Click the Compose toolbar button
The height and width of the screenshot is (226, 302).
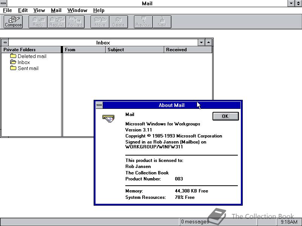pyautogui.click(x=13, y=22)
